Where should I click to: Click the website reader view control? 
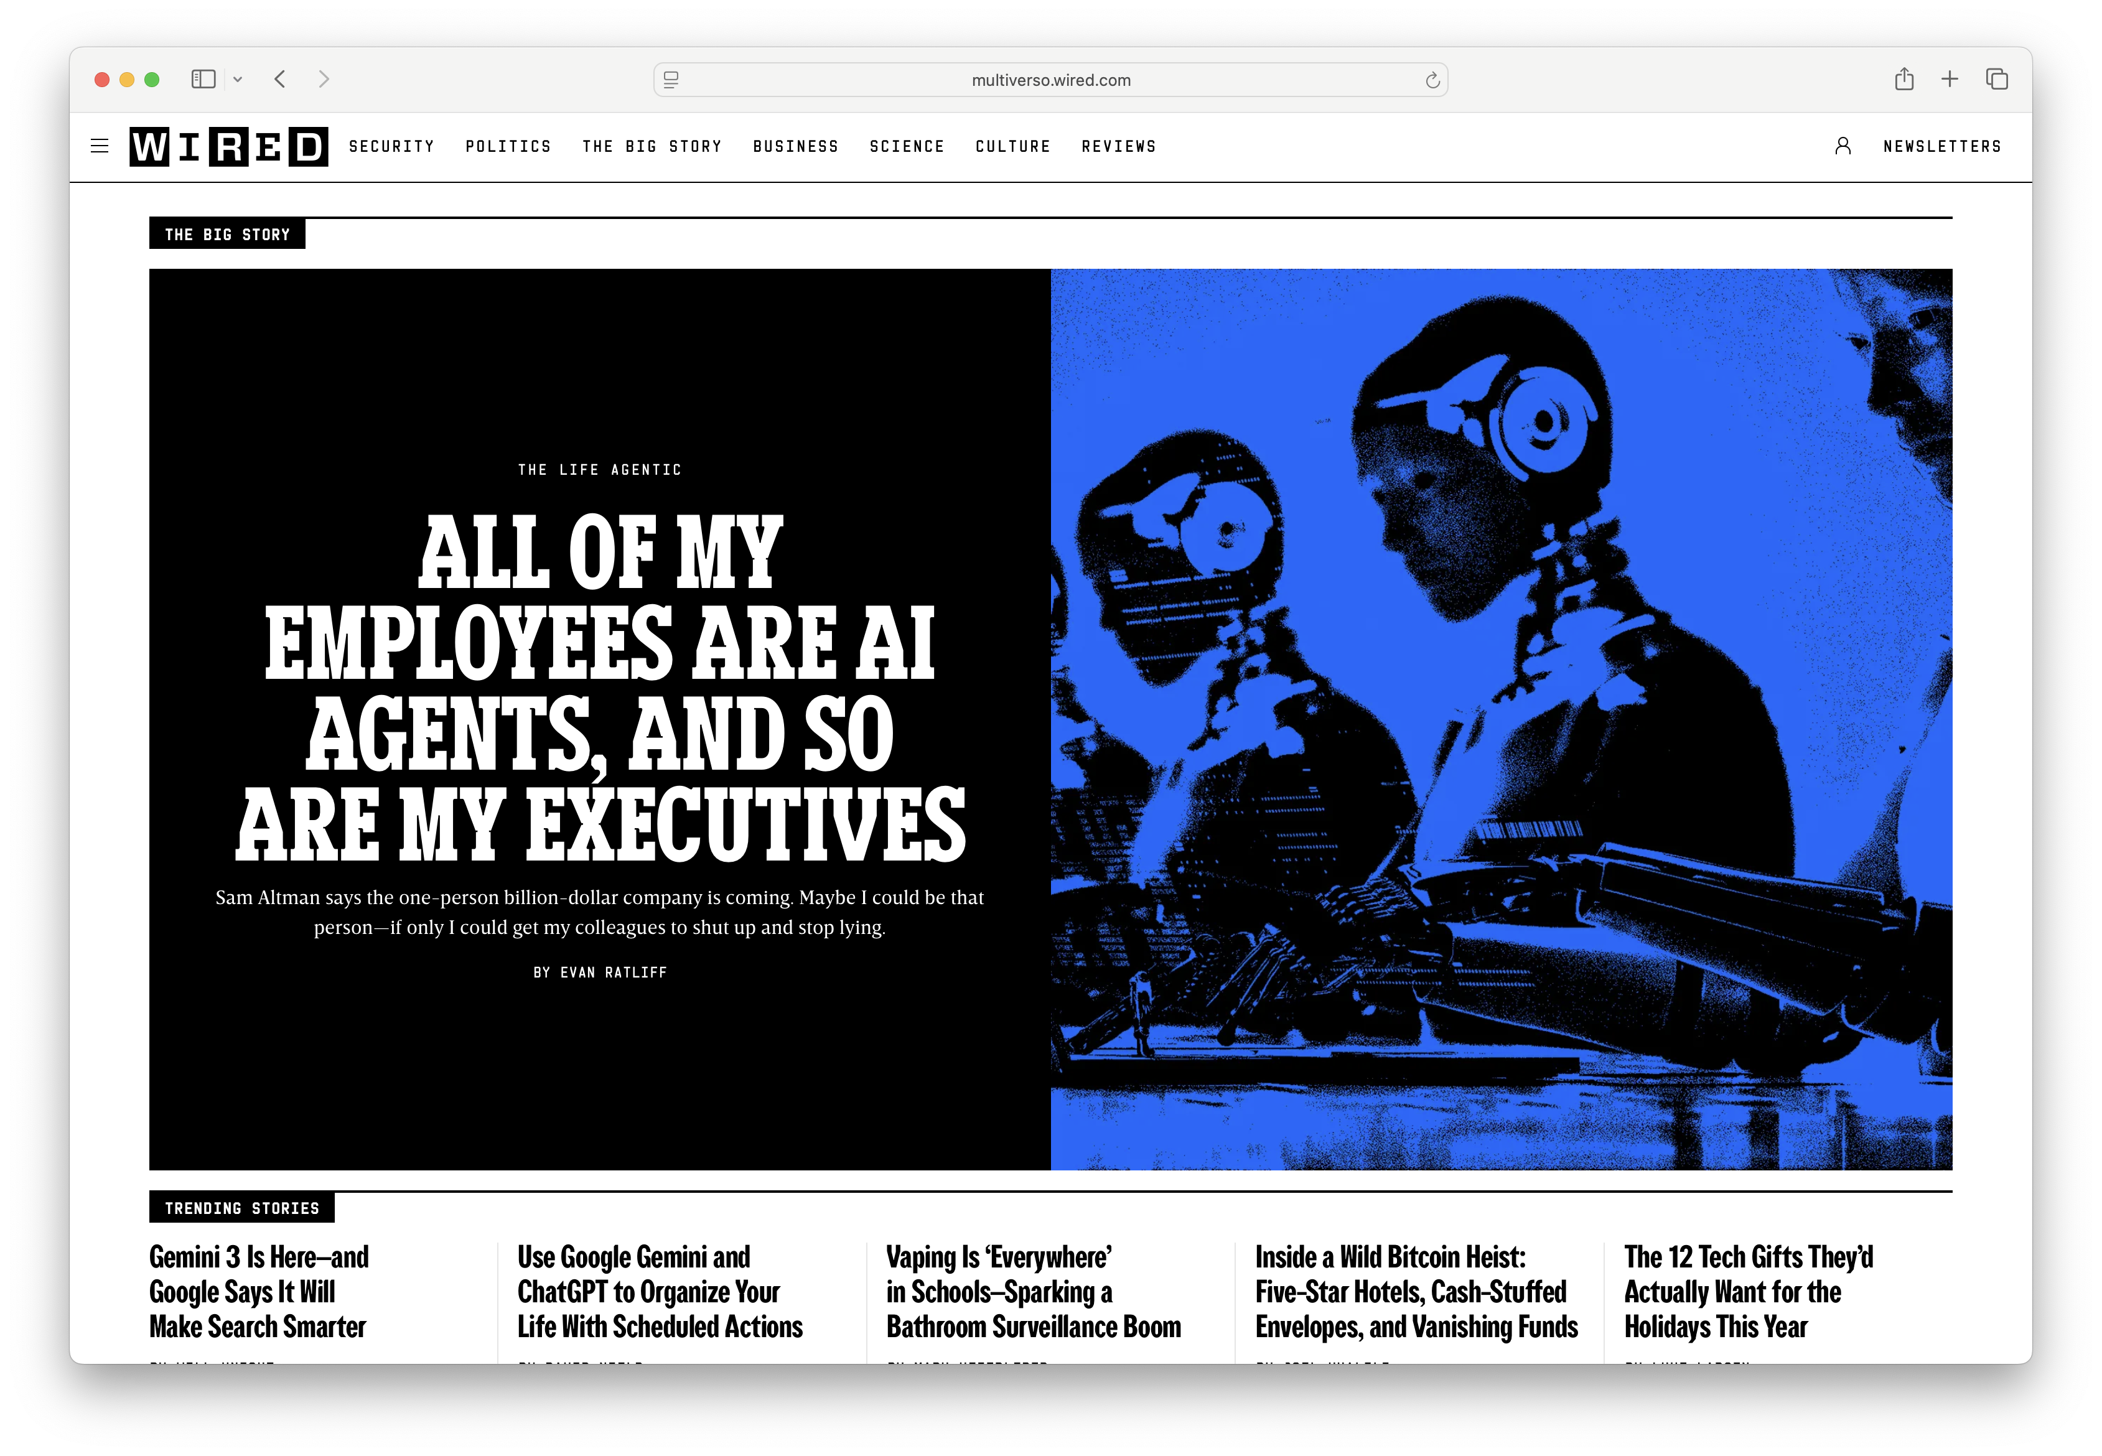coord(671,80)
